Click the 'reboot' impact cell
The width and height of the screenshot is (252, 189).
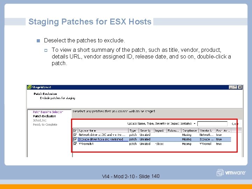point(159,144)
